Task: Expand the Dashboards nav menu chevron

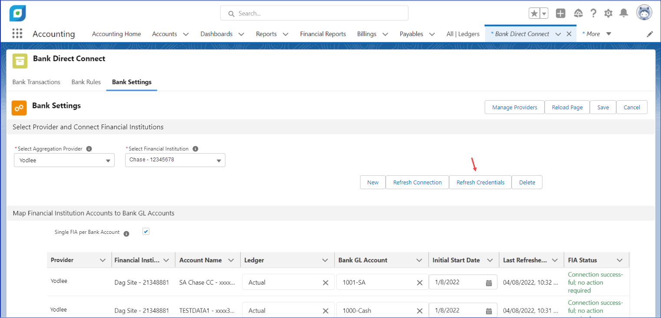Action: click(x=241, y=34)
